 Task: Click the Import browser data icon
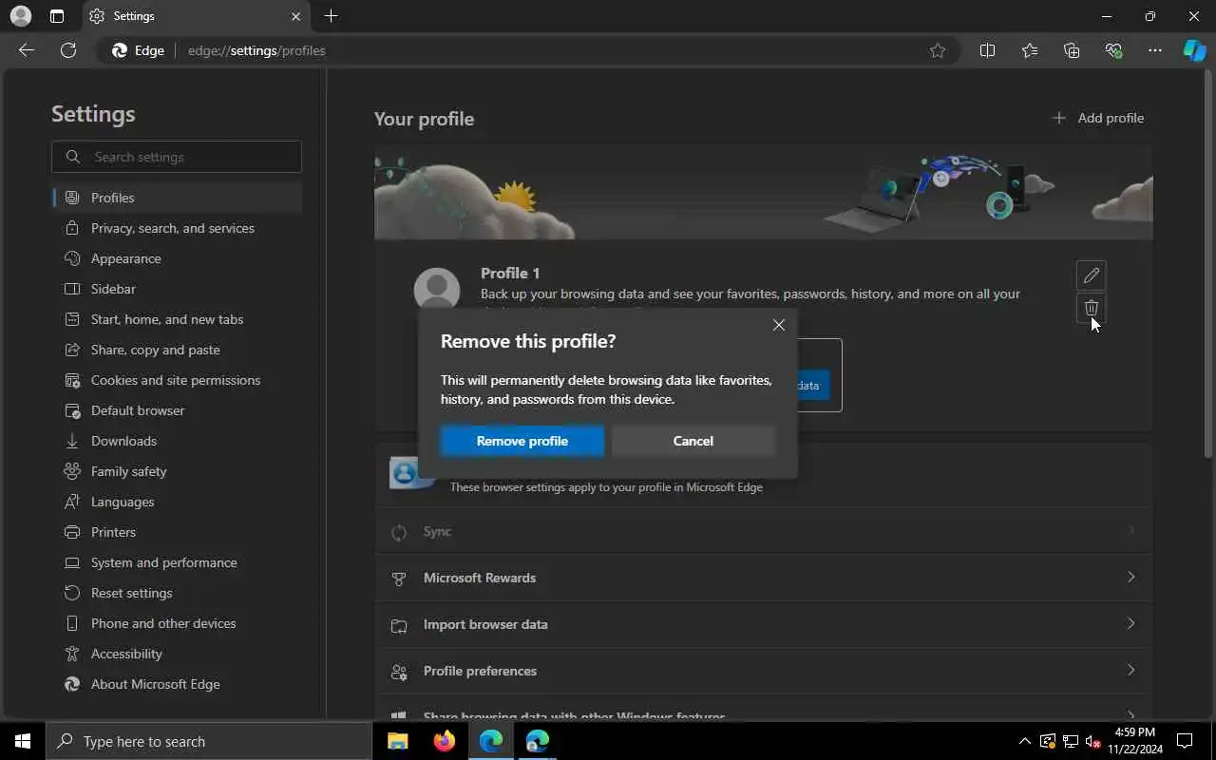(399, 625)
